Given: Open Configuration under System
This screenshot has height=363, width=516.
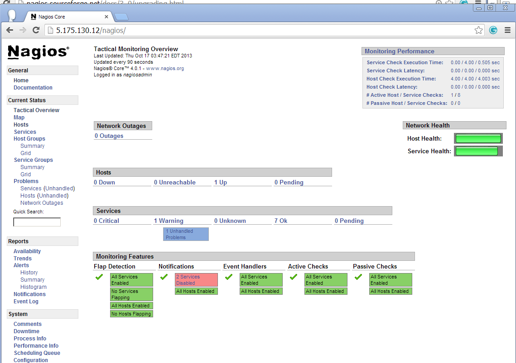Looking at the screenshot, I should (x=31, y=360).
